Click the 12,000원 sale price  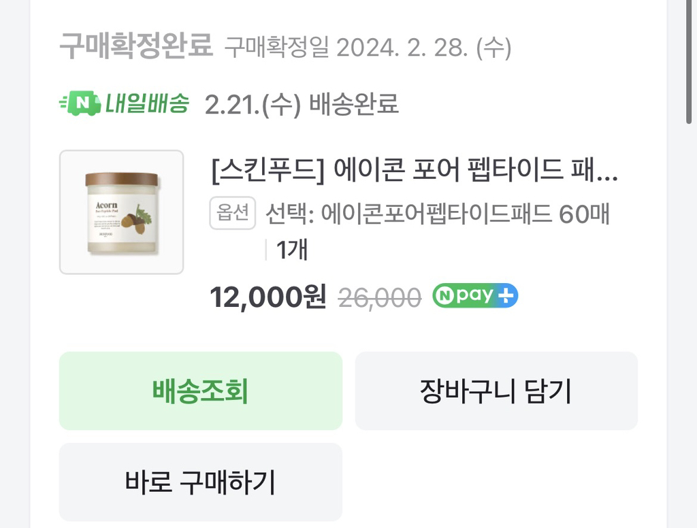268,297
